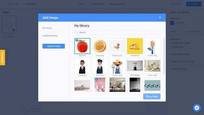Switch to Unsplash library tab

[50, 35]
